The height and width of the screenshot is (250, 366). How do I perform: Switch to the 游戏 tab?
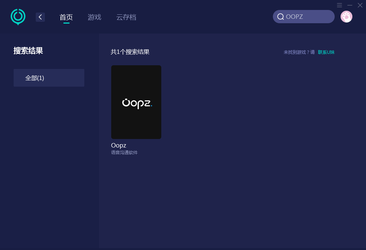tap(94, 17)
